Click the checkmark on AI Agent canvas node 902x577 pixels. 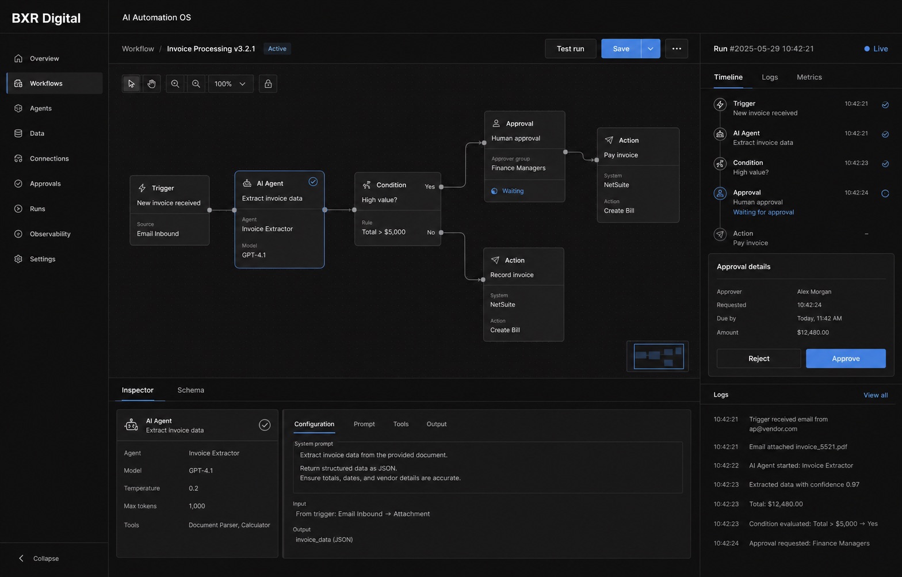(x=313, y=182)
